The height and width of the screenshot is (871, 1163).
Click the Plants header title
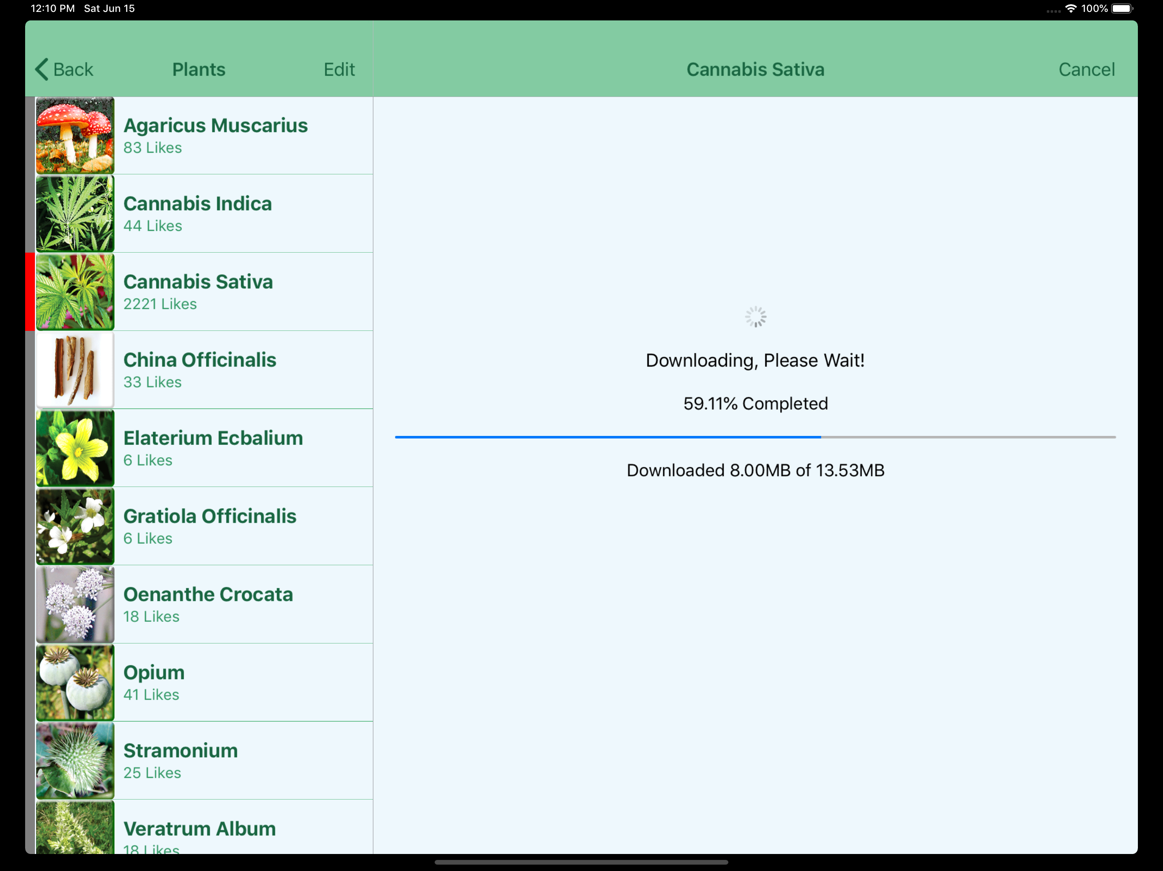pos(199,69)
